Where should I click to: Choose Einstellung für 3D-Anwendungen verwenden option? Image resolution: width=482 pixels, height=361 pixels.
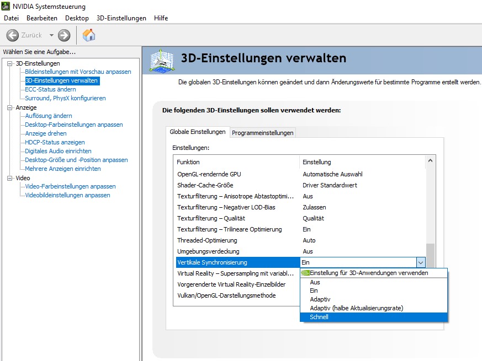click(x=373, y=273)
